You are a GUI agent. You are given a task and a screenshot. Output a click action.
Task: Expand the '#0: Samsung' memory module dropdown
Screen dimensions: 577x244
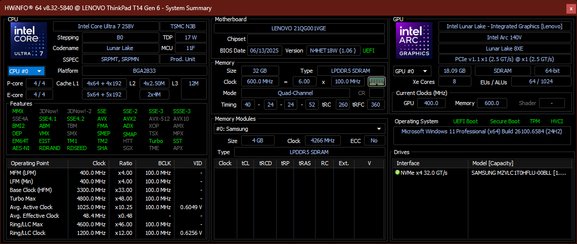(298, 129)
